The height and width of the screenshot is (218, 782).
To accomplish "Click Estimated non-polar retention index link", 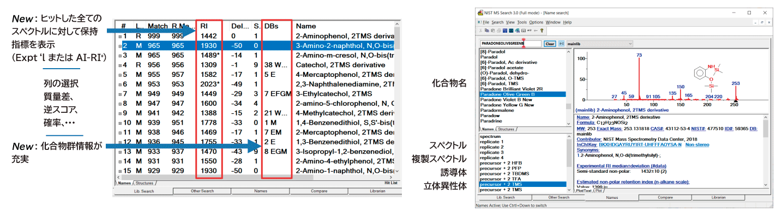I will (x=633, y=181).
